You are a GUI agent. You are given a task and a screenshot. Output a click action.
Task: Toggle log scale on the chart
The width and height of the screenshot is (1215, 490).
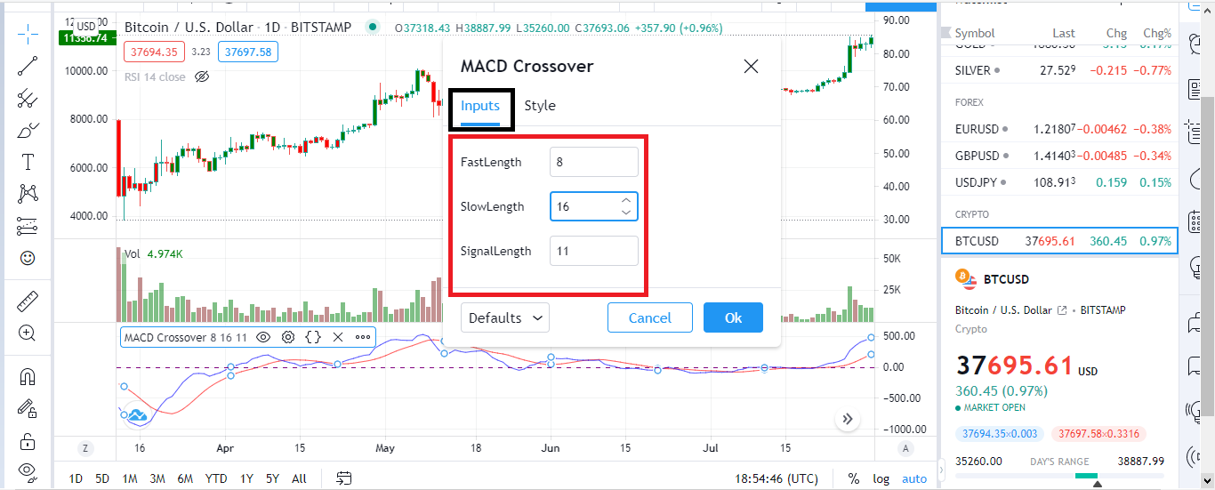click(x=881, y=478)
